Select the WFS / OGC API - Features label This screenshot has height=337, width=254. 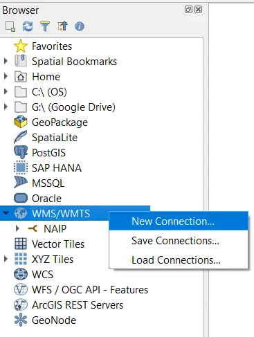click(90, 290)
